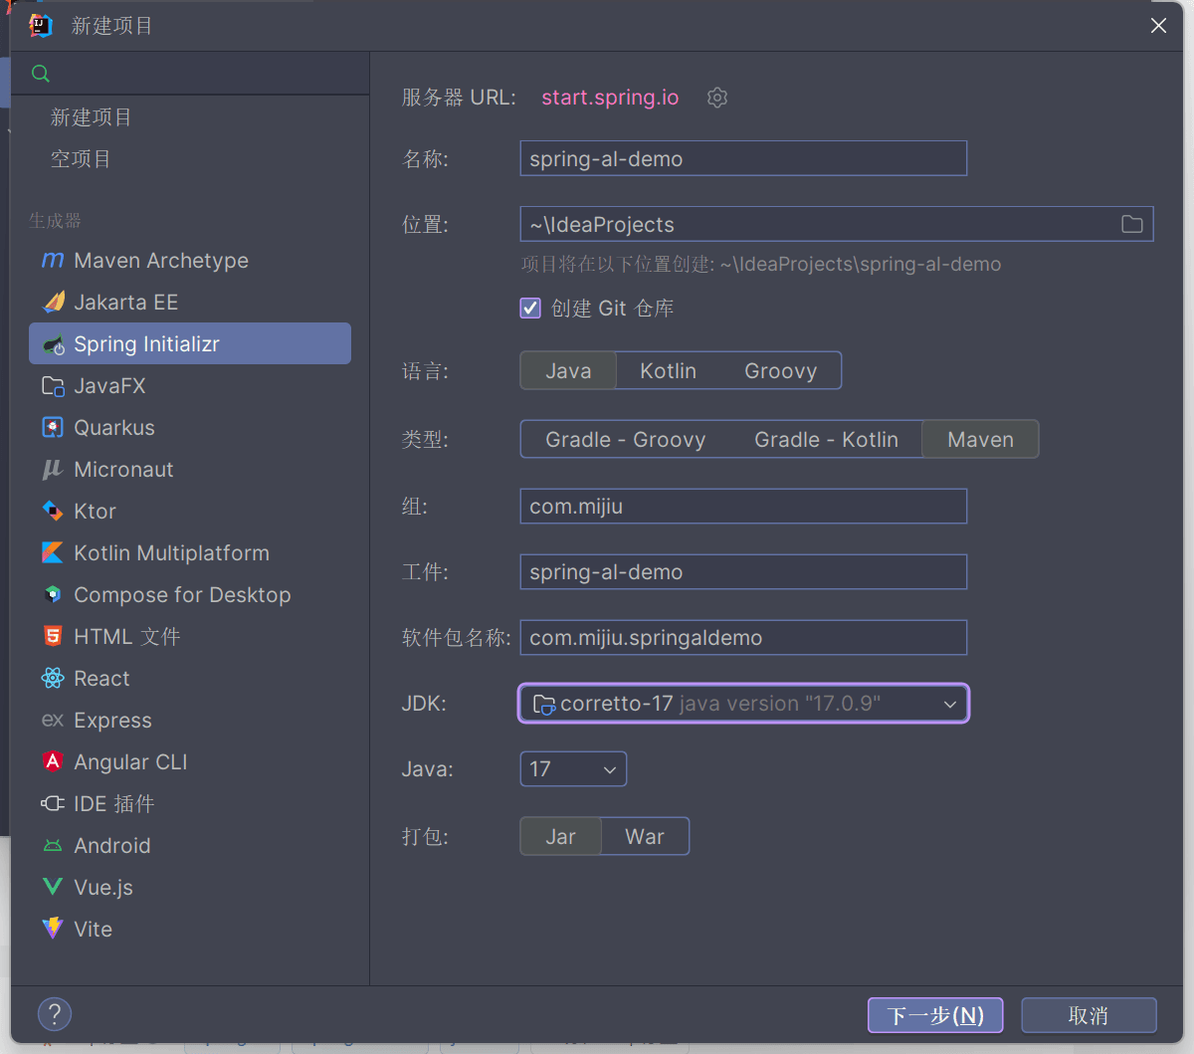Click the Micronaut mu icon
The height and width of the screenshot is (1054, 1194).
point(53,470)
